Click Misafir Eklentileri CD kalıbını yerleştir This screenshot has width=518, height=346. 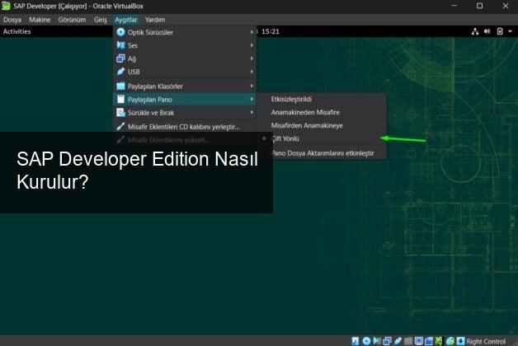coord(183,126)
